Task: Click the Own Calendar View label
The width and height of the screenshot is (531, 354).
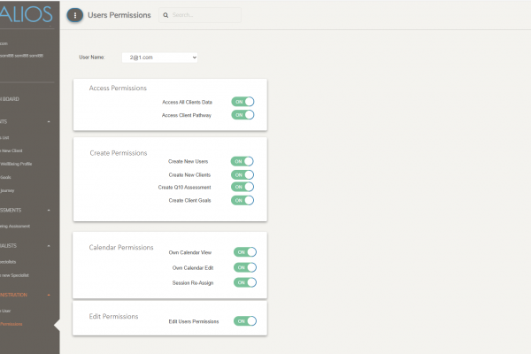Action: (190, 253)
